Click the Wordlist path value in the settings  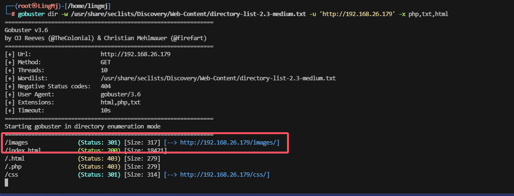(218, 78)
